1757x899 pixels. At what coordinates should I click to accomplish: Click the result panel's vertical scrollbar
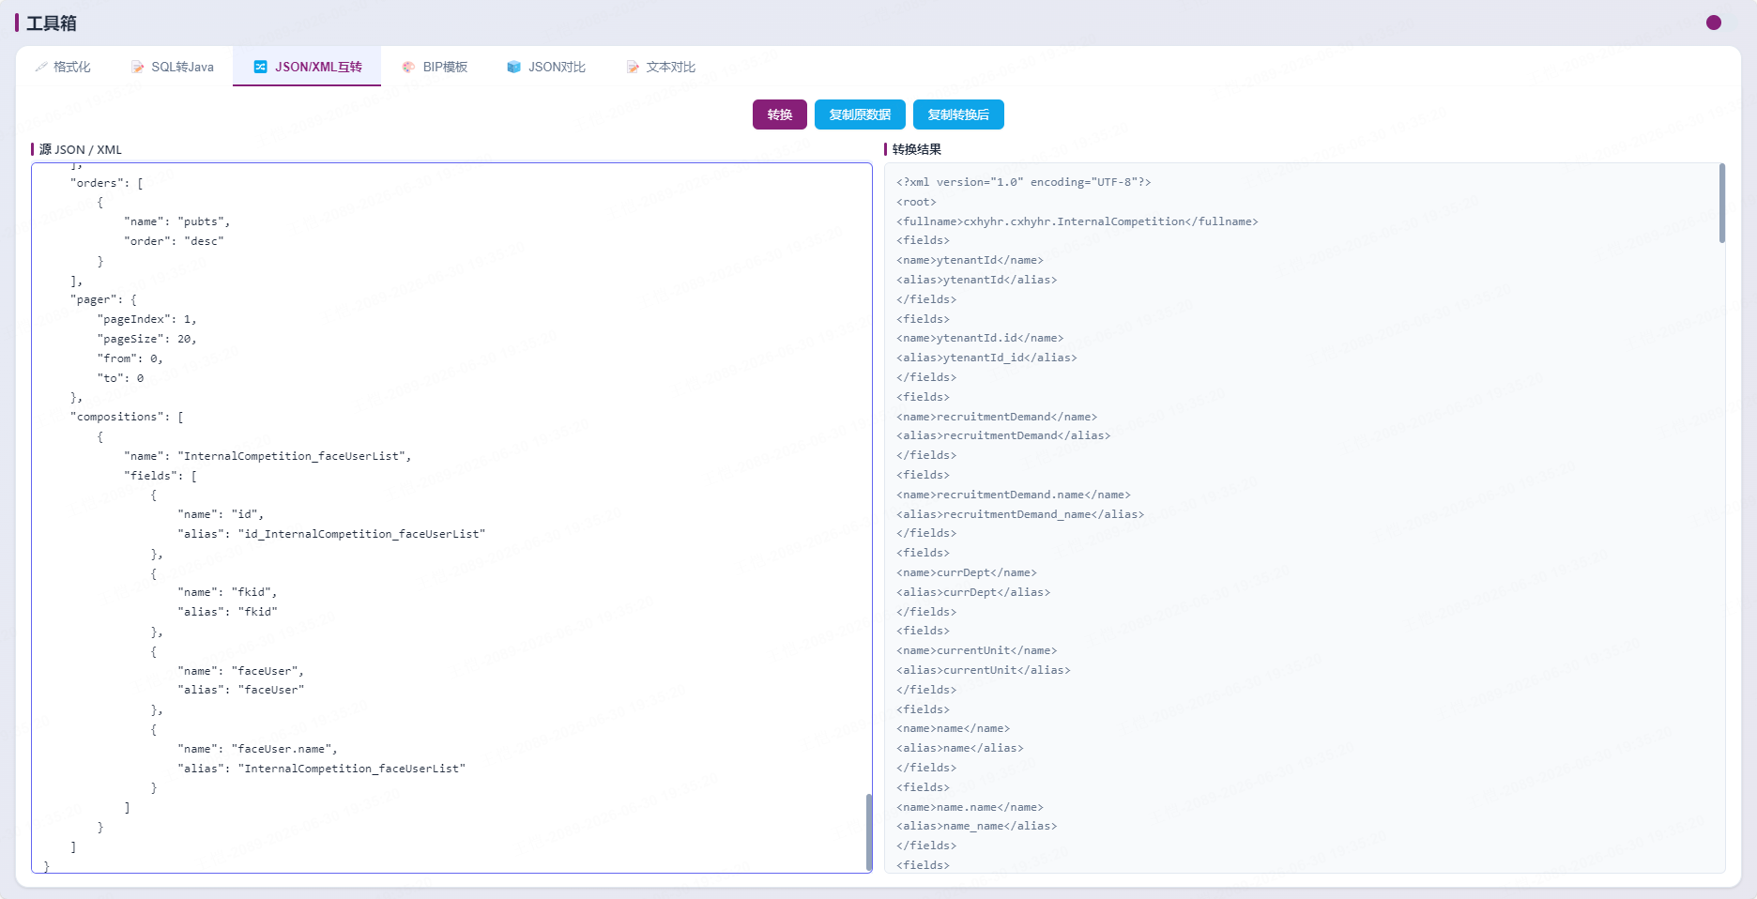1722,203
